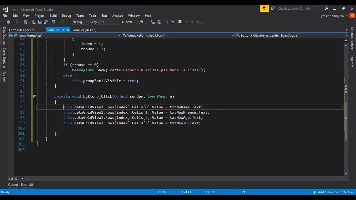Open the File menu

5,16
